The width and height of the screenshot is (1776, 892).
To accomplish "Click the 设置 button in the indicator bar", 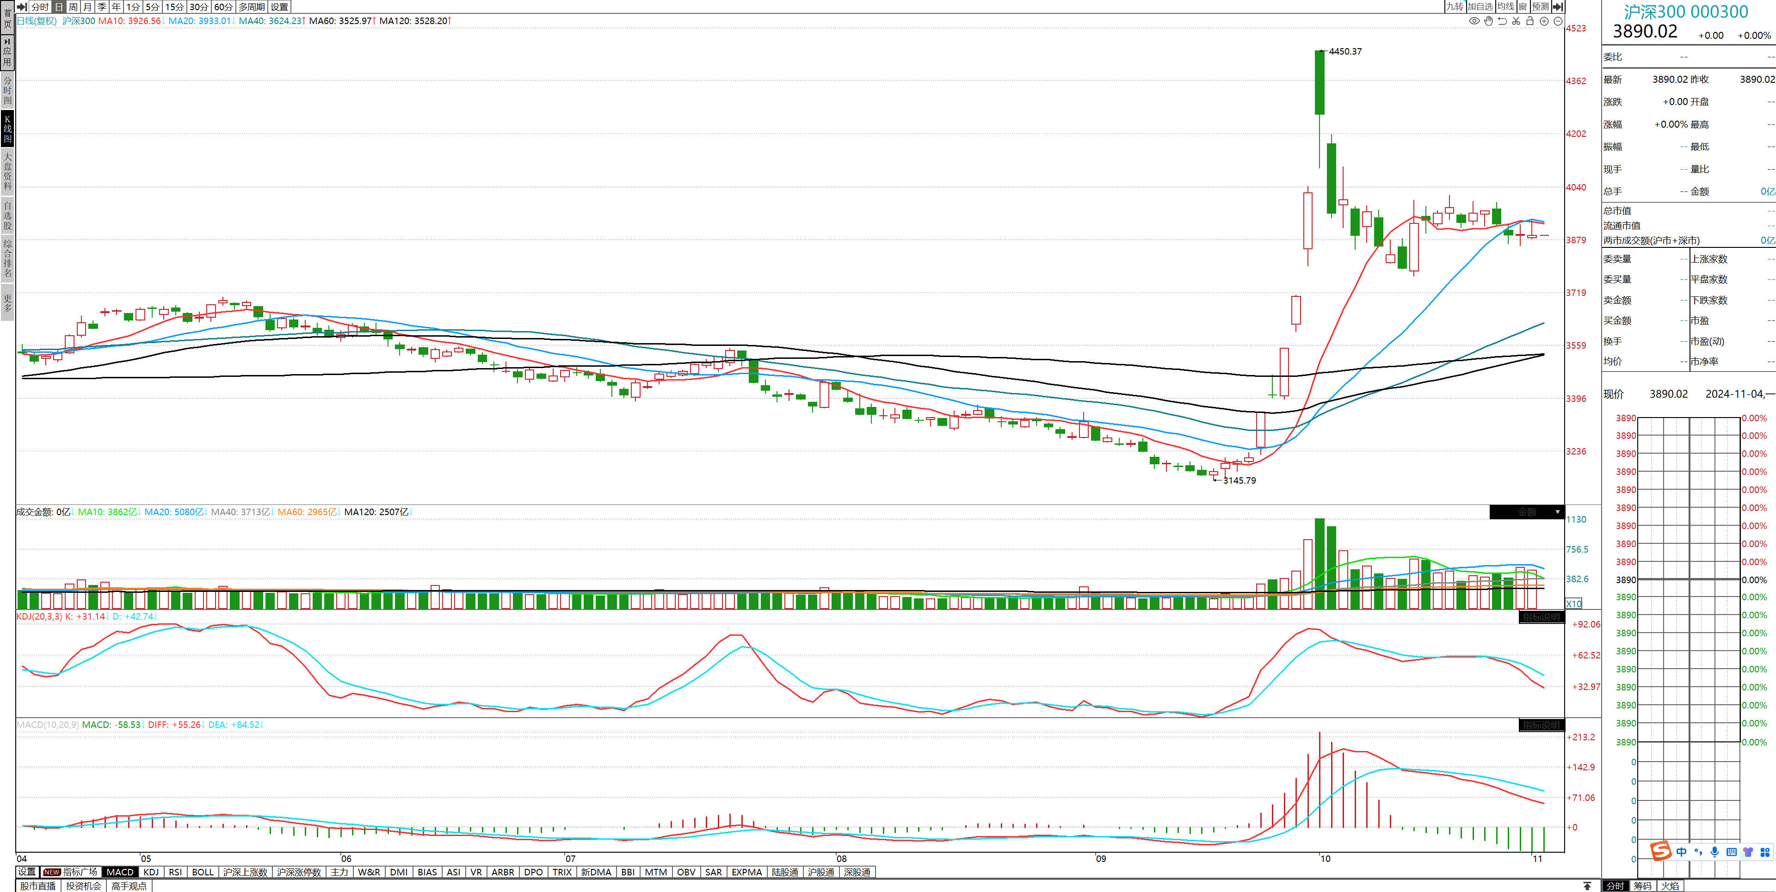I will pyautogui.click(x=27, y=872).
